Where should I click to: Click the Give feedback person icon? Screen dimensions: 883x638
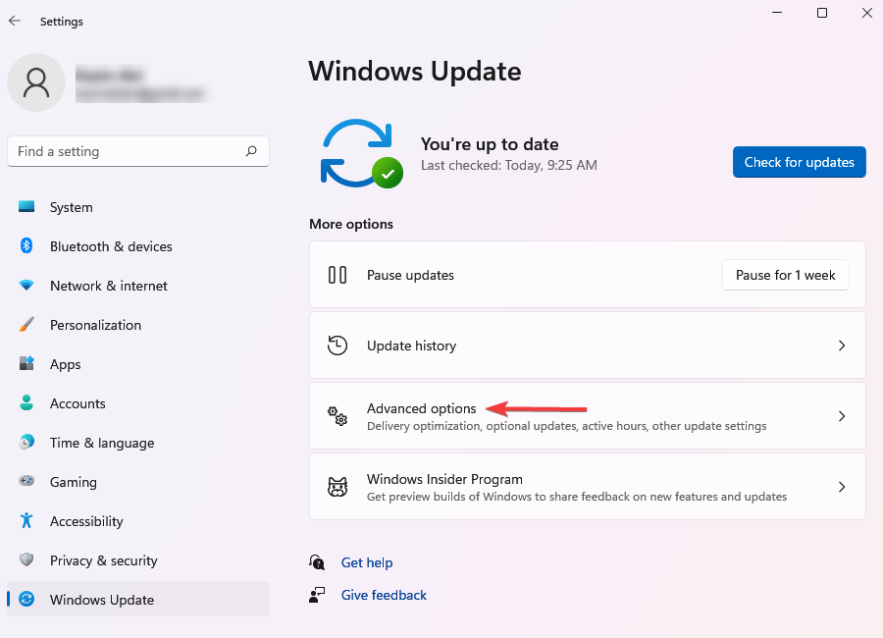click(x=317, y=595)
